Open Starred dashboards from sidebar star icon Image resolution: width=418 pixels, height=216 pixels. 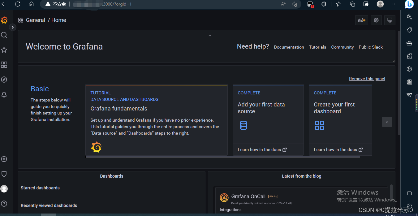[x=4, y=50]
